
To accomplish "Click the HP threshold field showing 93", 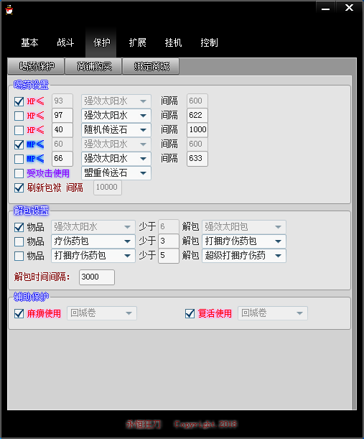I will click(x=62, y=101).
